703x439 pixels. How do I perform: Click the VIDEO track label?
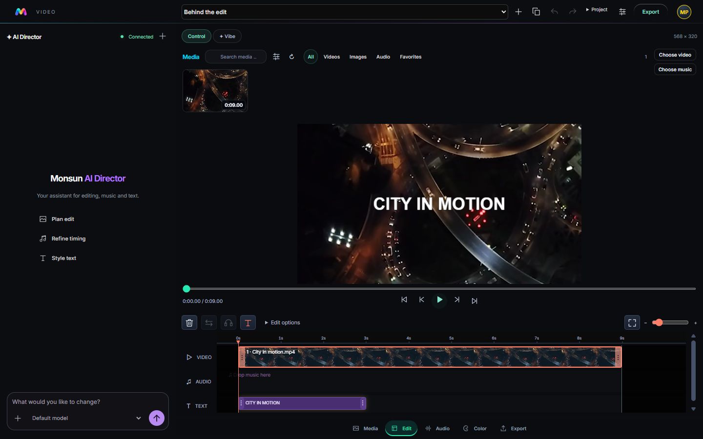199,357
